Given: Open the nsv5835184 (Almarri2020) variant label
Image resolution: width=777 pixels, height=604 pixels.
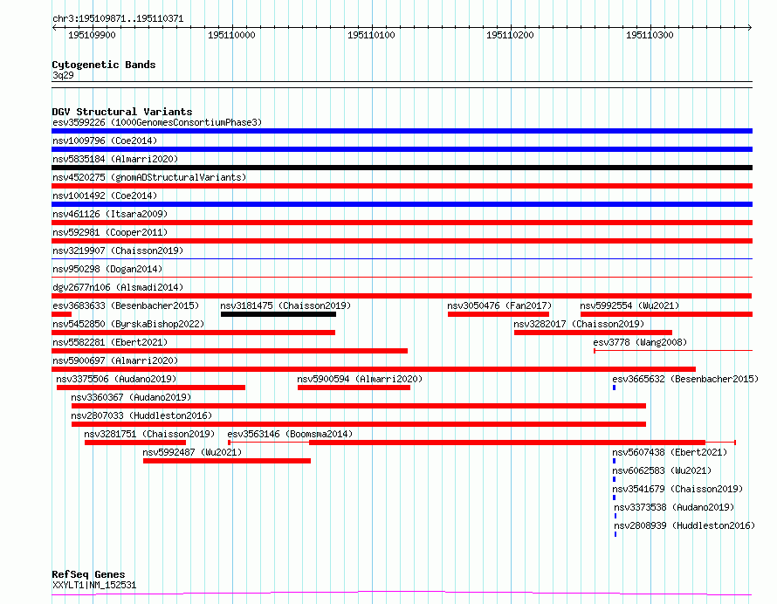Looking at the screenshot, I should [x=115, y=159].
